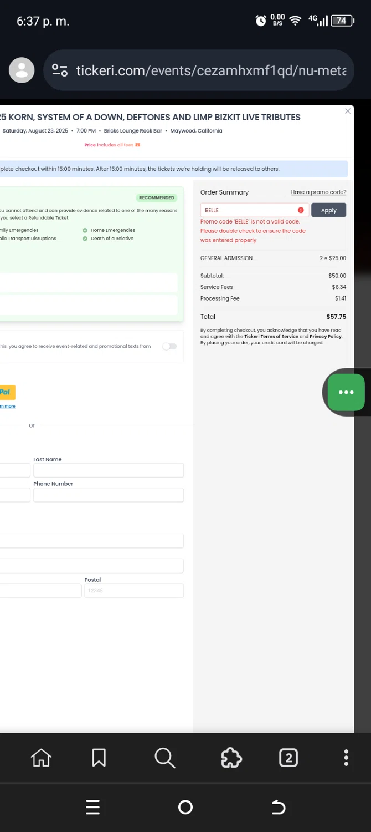The image size is (371, 832).
Task: Click the battery indicator showing 74
Action: 342,21
